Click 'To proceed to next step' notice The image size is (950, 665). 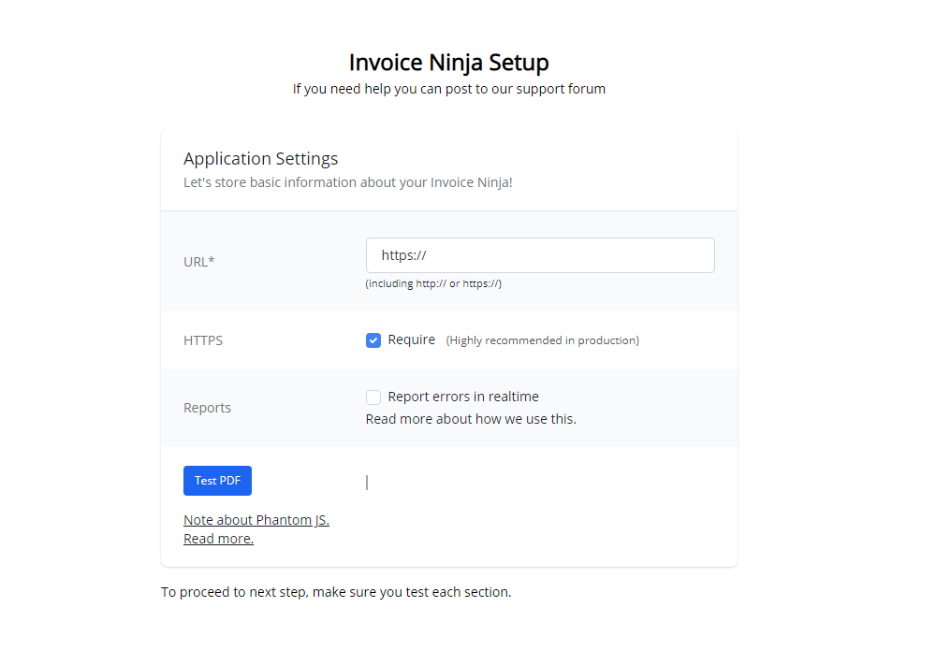pyautogui.click(x=336, y=592)
